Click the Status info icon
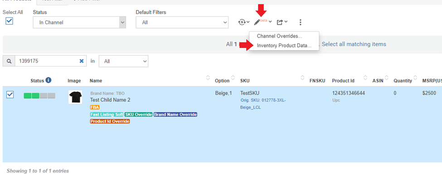 click(49, 81)
